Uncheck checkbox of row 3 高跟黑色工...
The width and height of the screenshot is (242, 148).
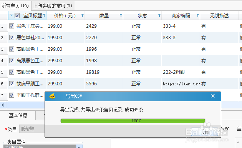click(x=12, y=49)
